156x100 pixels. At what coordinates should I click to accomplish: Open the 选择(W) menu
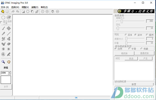click(15, 7)
